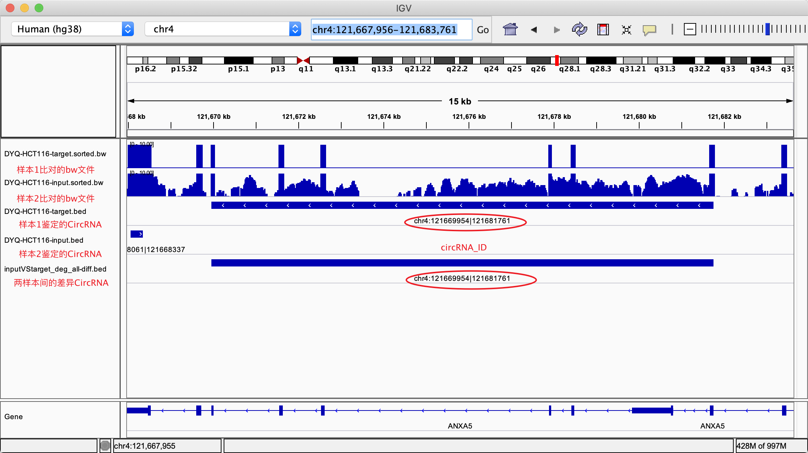808x453 pixels.
Task: Click the gray memory status indicator icon
Action: tap(105, 446)
